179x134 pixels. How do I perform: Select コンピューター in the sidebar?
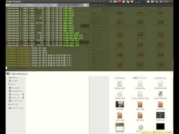[16, 101]
